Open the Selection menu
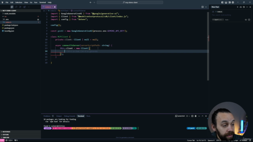This screenshot has height=142, width=253. (19, 2)
